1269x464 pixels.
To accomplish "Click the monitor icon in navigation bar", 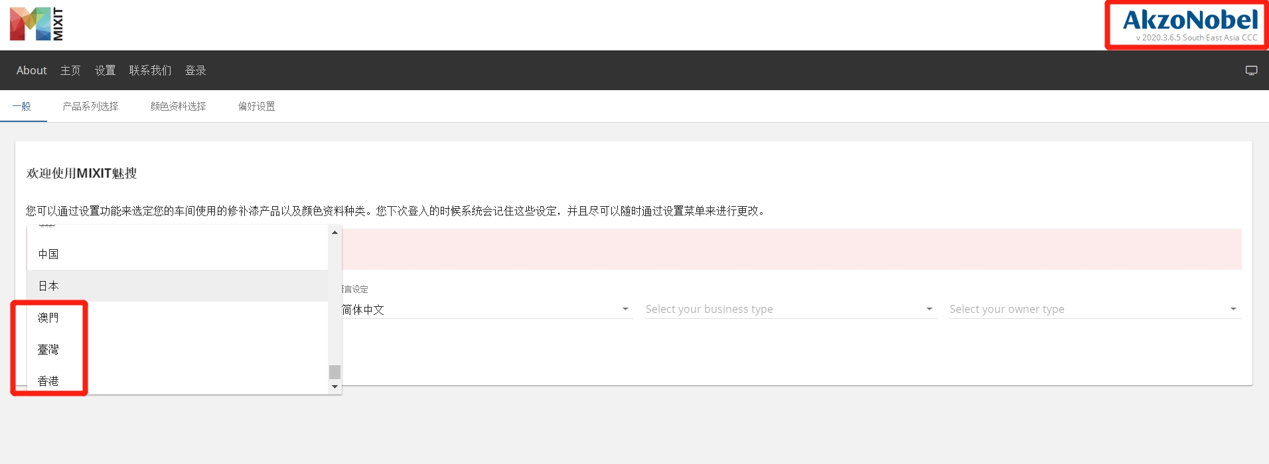I will pos(1251,70).
